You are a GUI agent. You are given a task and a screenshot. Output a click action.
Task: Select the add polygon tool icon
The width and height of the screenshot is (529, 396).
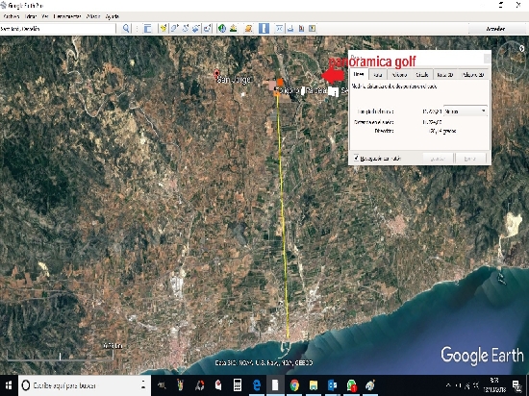[x=174, y=29]
